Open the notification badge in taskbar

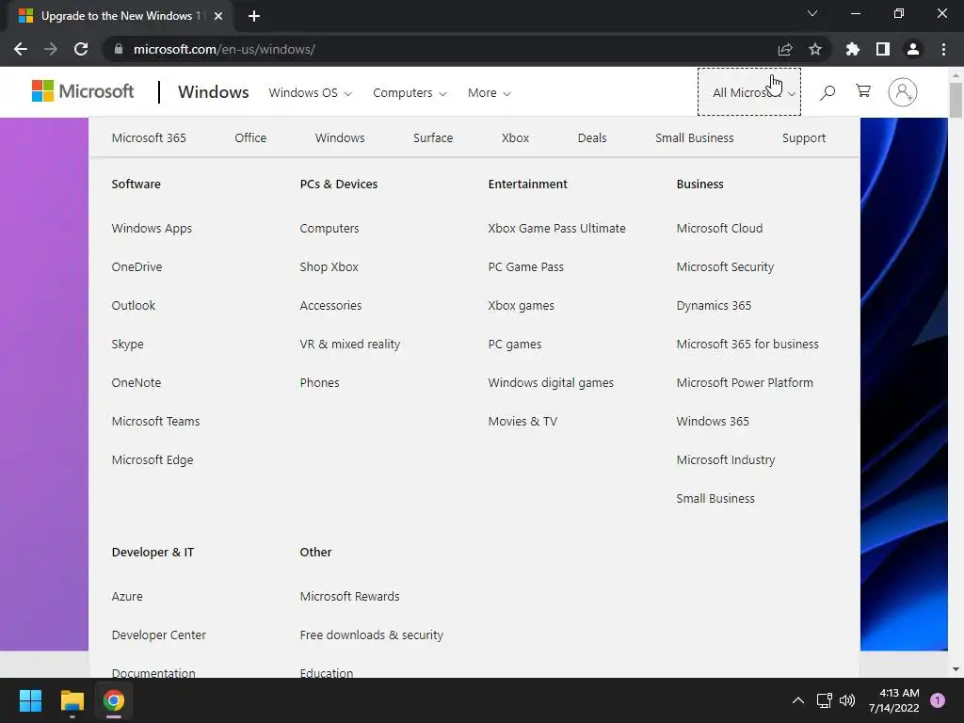(x=938, y=700)
